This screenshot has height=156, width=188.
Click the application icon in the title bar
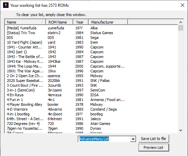pos(6,5)
